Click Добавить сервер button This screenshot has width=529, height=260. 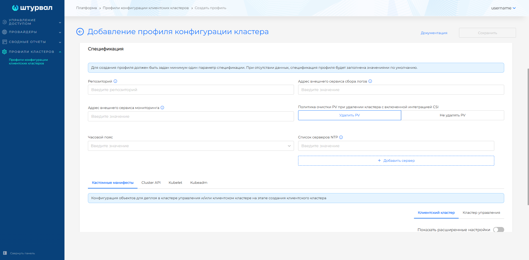tap(396, 161)
